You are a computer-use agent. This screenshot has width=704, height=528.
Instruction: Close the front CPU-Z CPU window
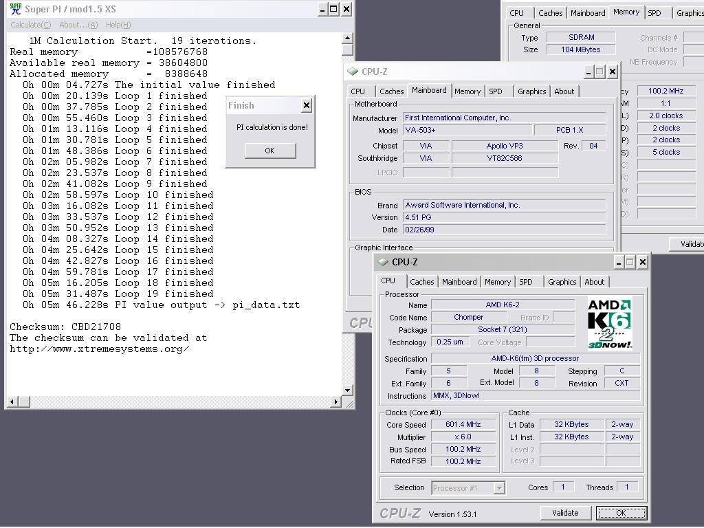coord(643,262)
